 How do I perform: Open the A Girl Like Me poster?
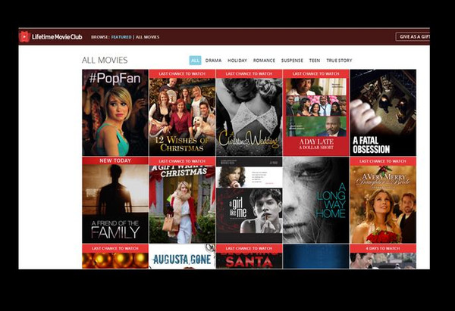(249, 200)
